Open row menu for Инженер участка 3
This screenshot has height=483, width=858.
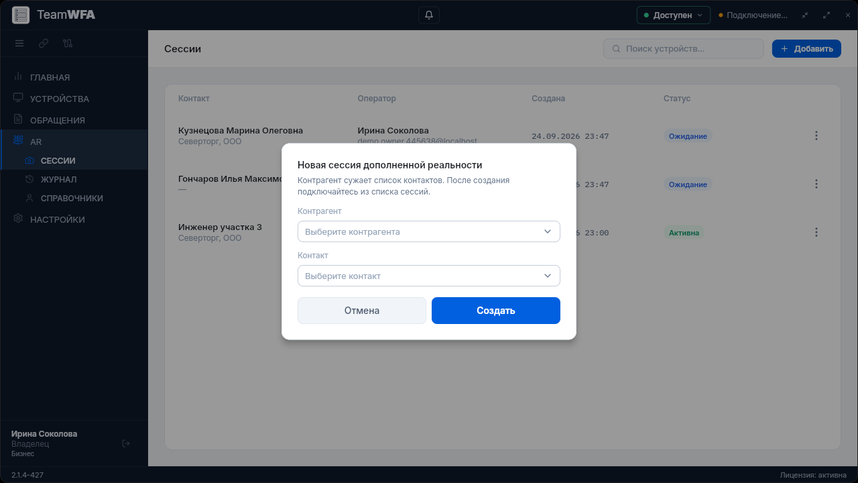pyautogui.click(x=816, y=232)
